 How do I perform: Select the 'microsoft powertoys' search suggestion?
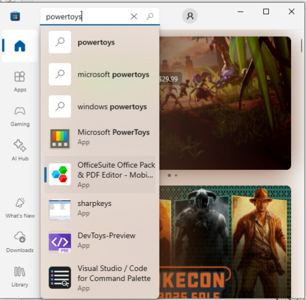click(100, 75)
